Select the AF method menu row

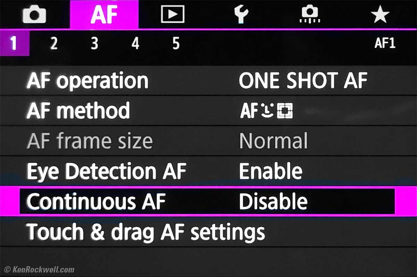coord(78,111)
